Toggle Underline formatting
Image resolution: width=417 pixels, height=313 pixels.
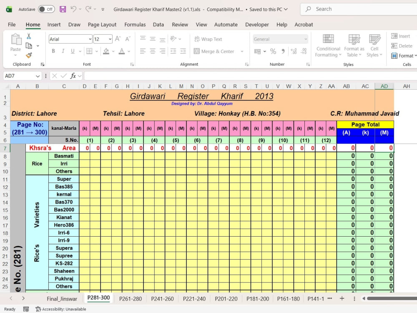click(73, 51)
